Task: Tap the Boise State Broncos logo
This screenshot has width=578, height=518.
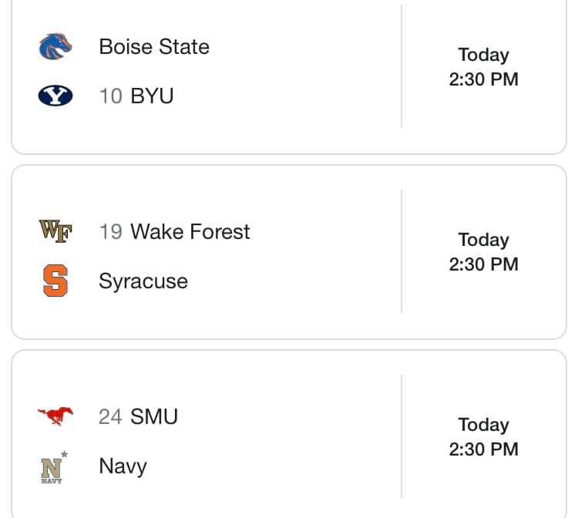Action: click(55, 46)
